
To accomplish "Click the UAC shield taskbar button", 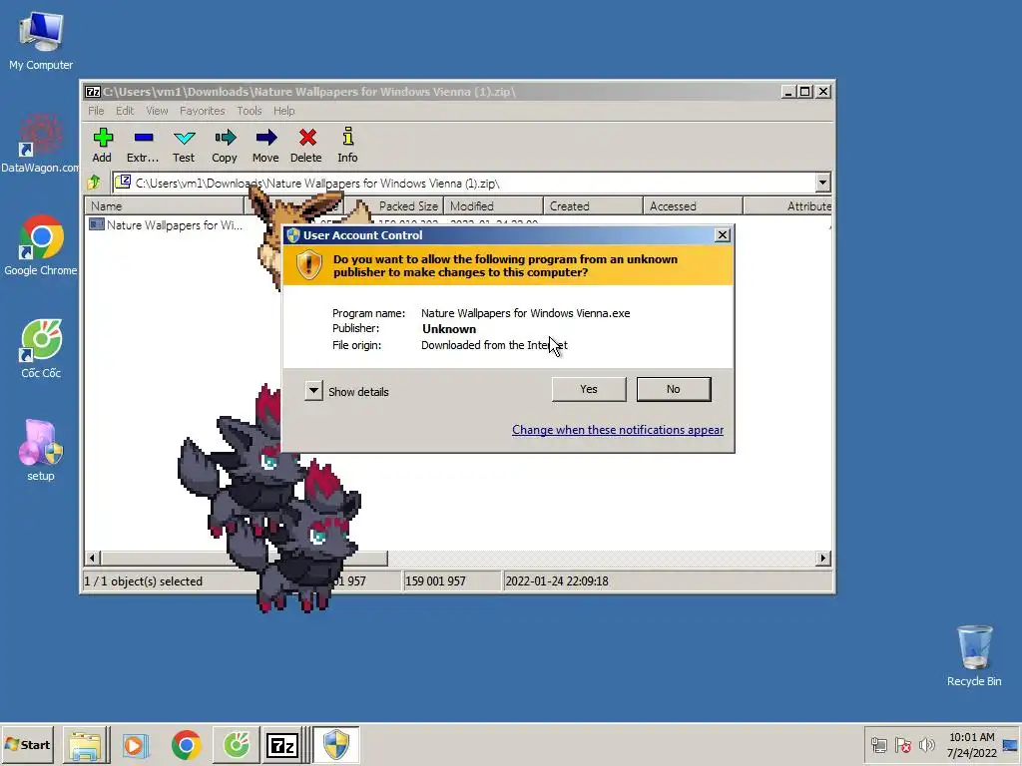I will point(336,744).
